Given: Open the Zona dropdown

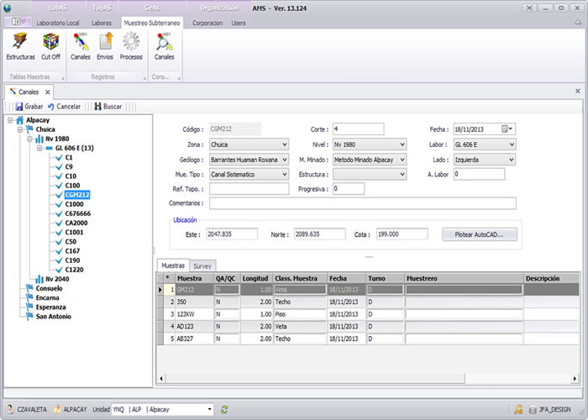Looking at the screenshot, I should click(x=282, y=144).
